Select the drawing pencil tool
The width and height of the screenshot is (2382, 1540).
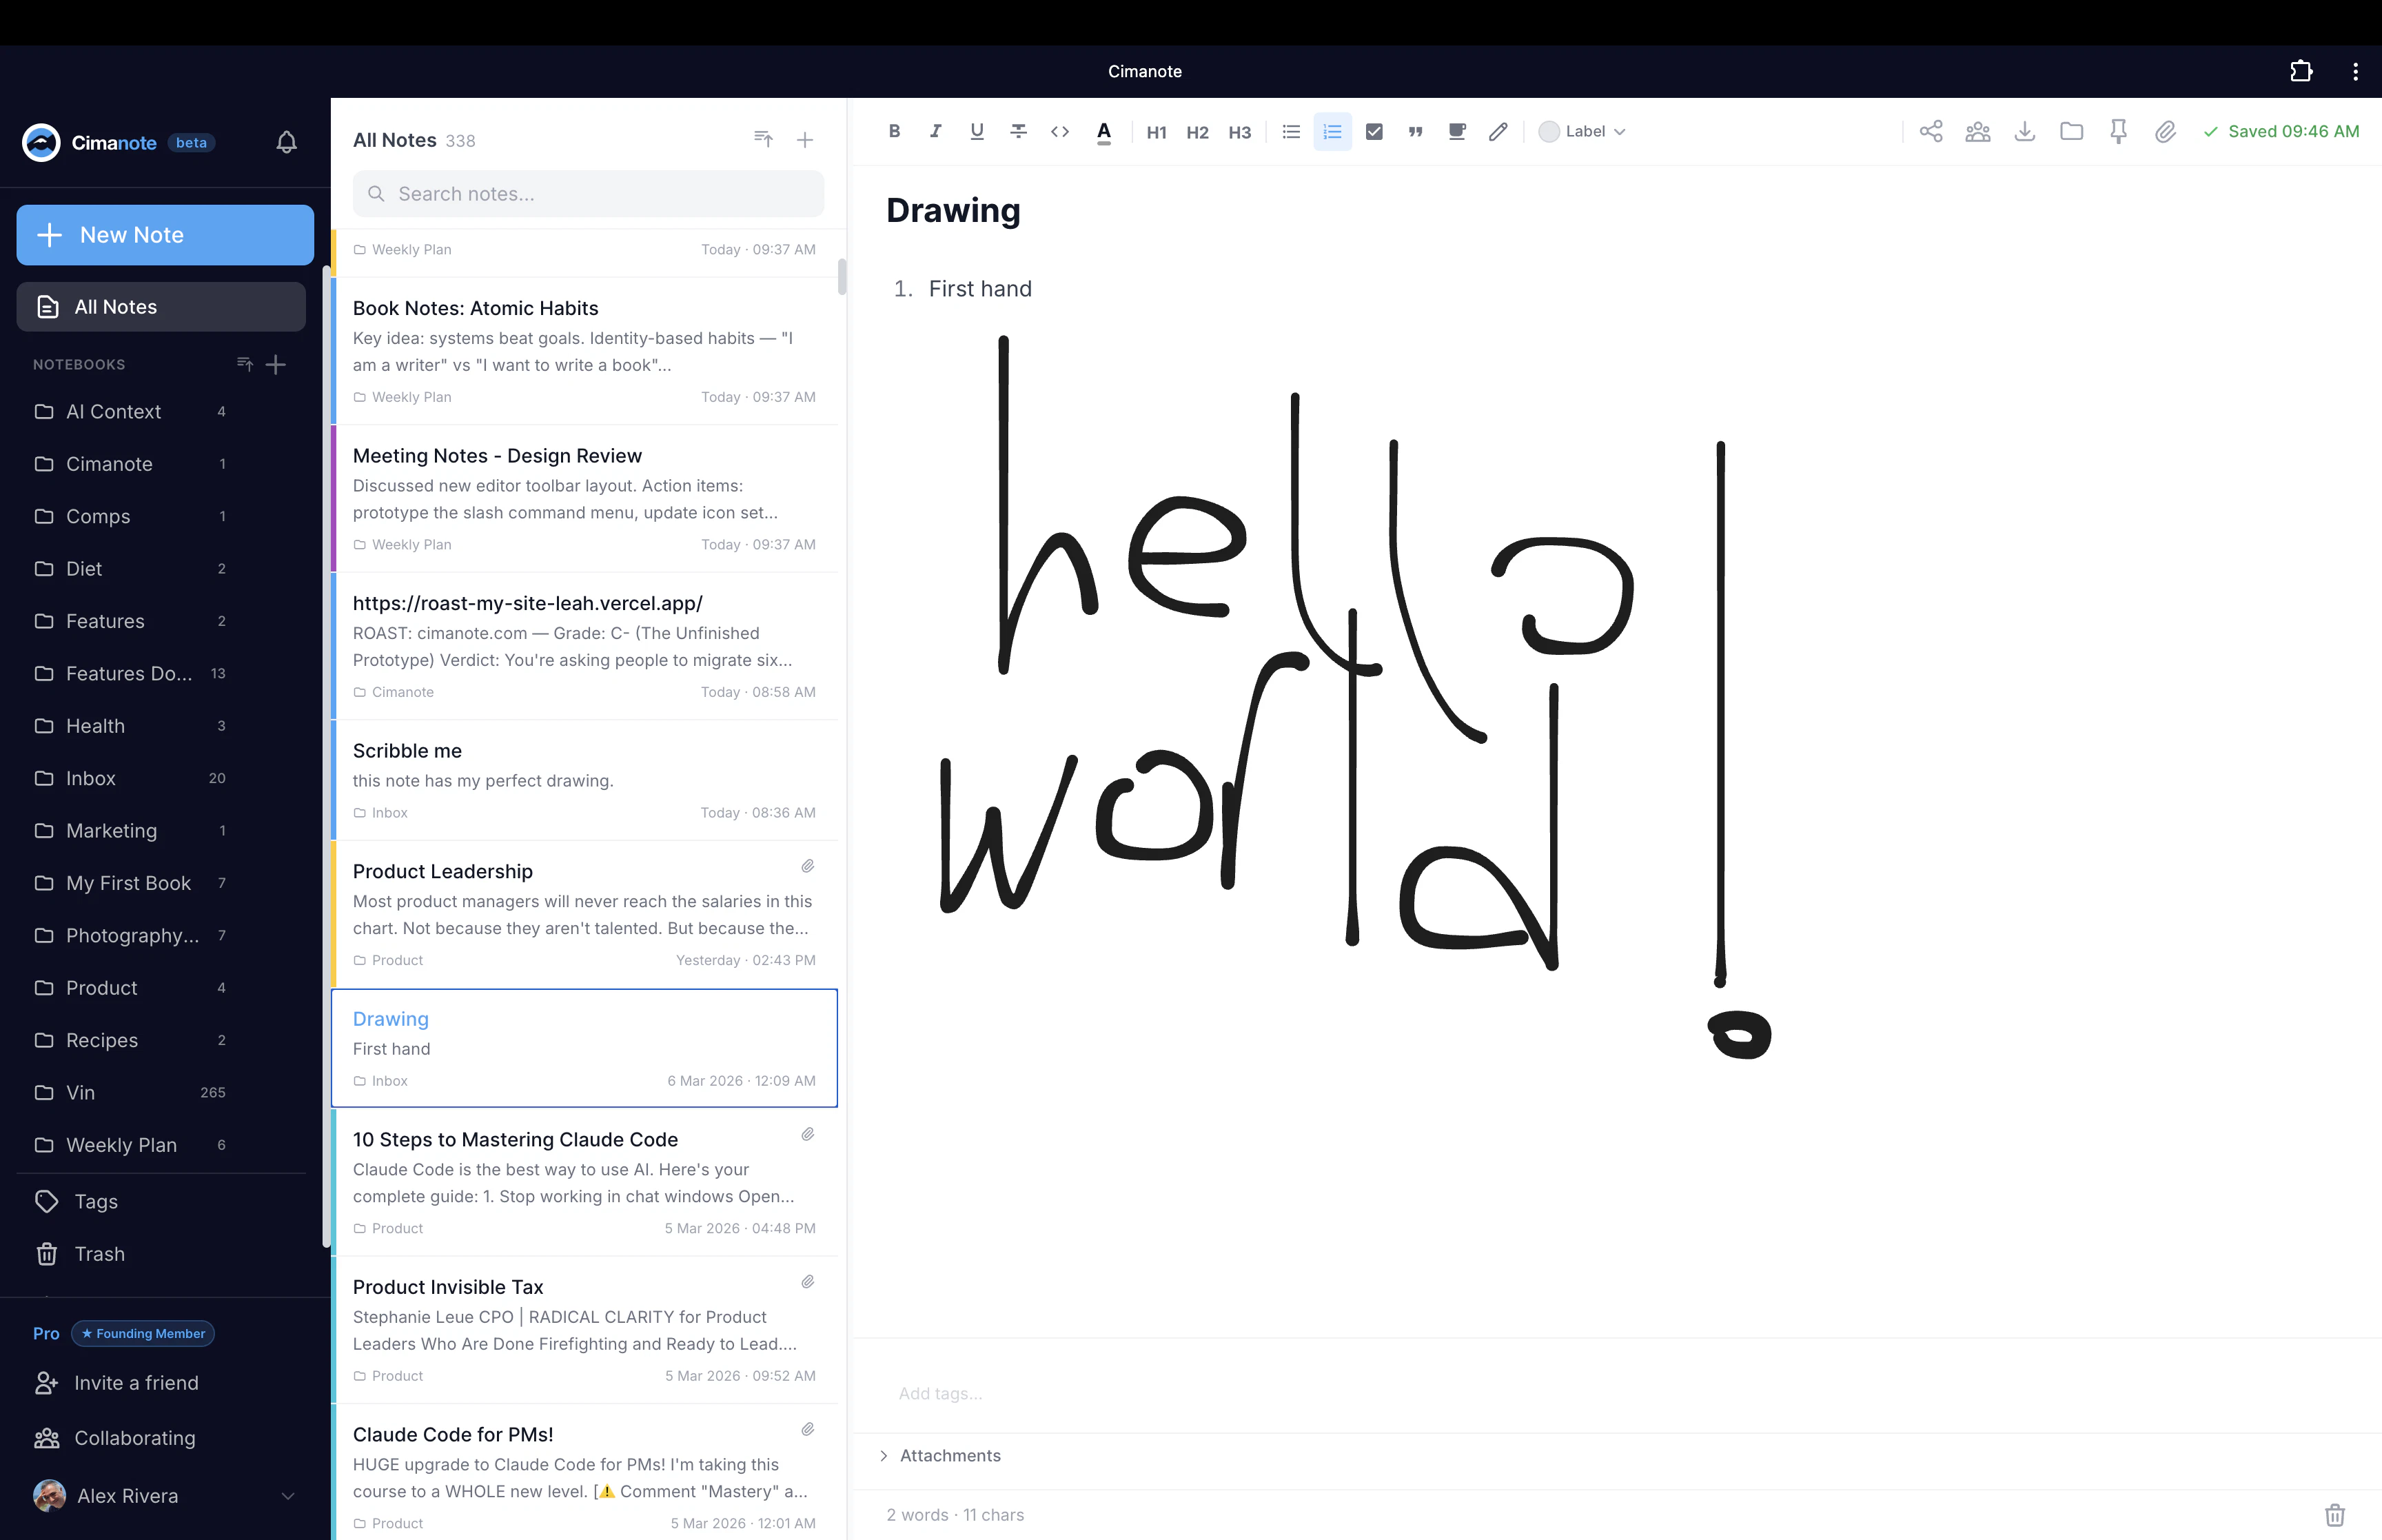coord(1498,131)
